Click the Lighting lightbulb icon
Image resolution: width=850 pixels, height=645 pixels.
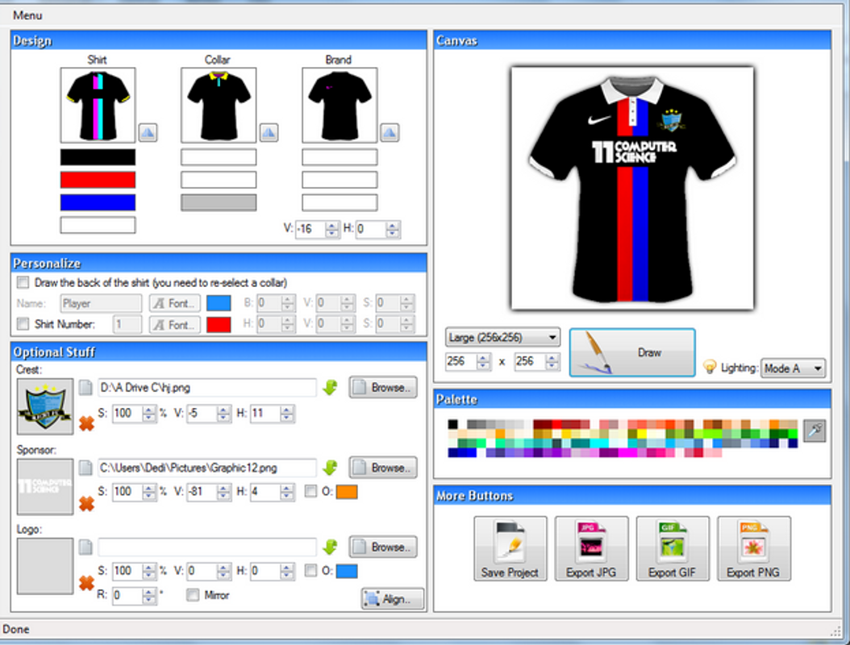coord(710,367)
